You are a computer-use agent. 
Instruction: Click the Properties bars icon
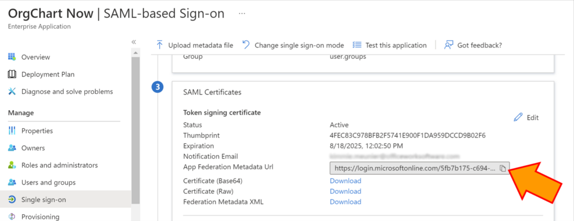tap(12, 131)
